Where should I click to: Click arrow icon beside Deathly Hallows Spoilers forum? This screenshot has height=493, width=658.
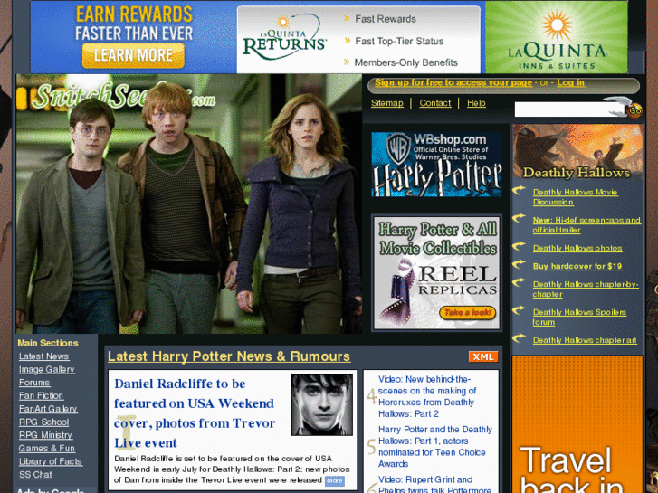click(x=519, y=310)
